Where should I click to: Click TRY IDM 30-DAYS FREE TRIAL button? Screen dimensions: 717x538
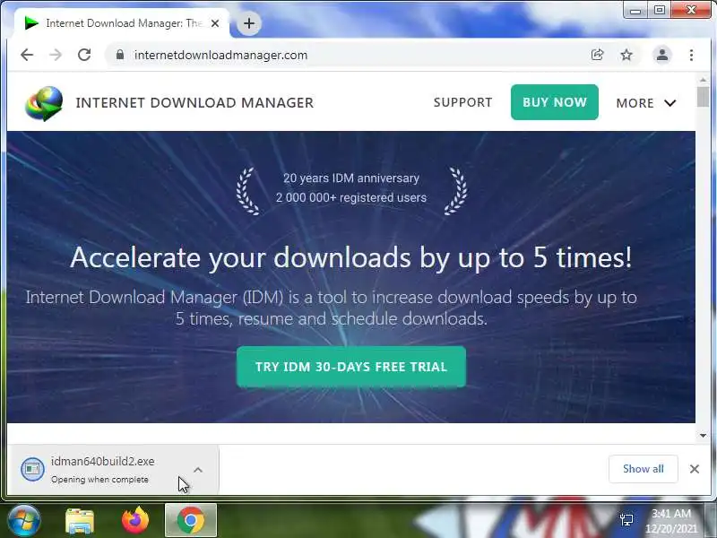(351, 367)
